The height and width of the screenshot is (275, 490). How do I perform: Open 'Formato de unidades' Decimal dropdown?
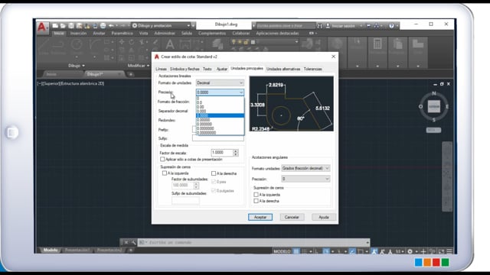click(x=220, y=83)
